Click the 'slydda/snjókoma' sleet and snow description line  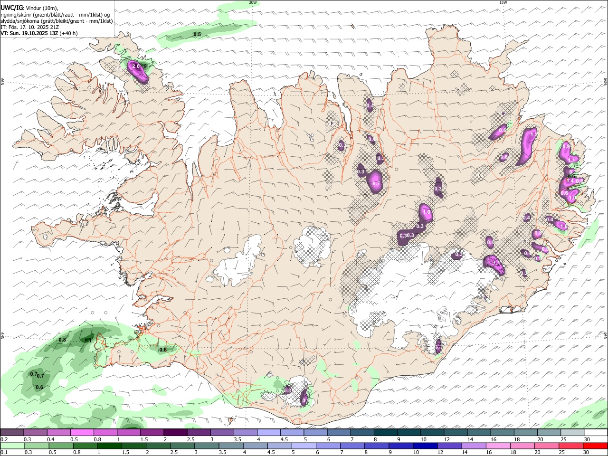(57, 21)
